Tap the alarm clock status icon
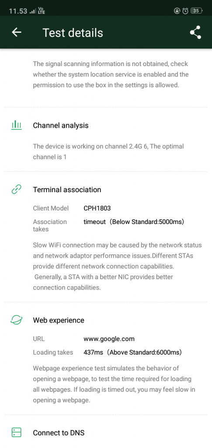The width and height of the screenshot is (212, 448). click(x=185, y=11)
